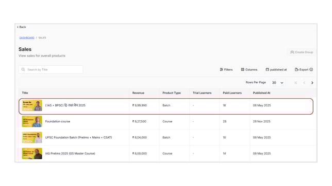The height and width of the screenshot is (186, 332).
Task: Select the (IAS + BPSC) 2025 title
Action: tap(65, 105)
